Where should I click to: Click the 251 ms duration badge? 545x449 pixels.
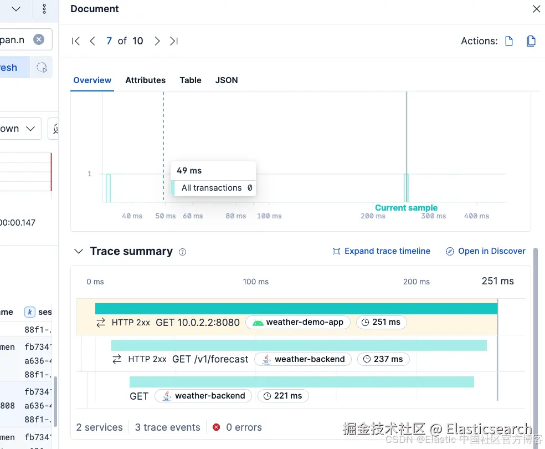click(381, 323)
